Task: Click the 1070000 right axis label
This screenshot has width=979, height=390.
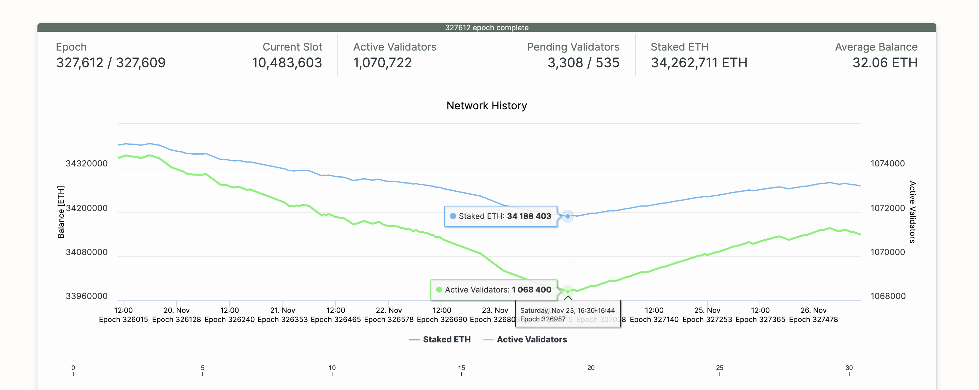Action: pyautogui.click(x=887, y=252)
